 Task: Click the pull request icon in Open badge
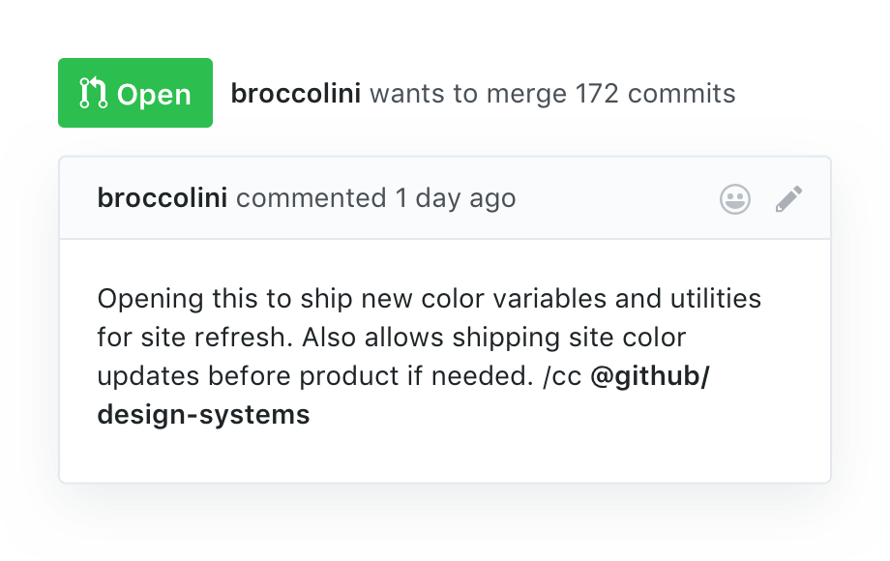[93, 94]
